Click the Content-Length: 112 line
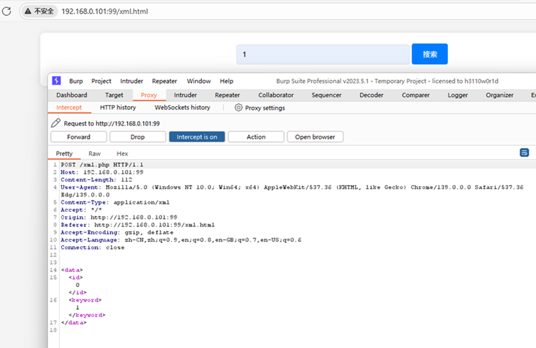Viewport: 536px width, 348px height. point(96,180)
